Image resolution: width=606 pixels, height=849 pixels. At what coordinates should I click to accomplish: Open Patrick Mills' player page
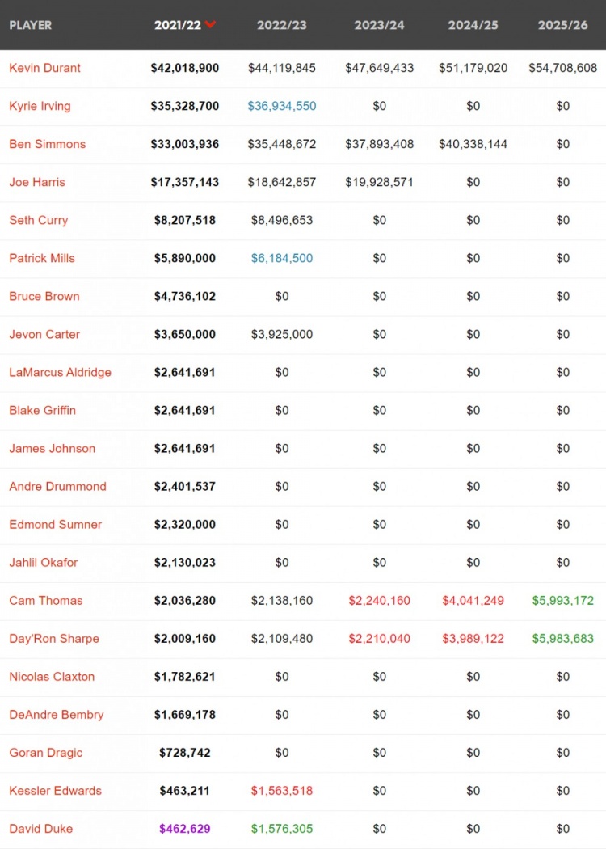42,258
